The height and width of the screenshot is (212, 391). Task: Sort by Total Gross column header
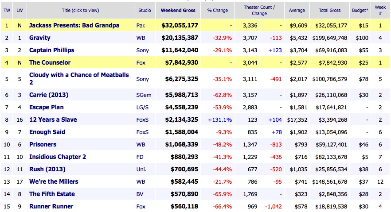pos(329,10)
